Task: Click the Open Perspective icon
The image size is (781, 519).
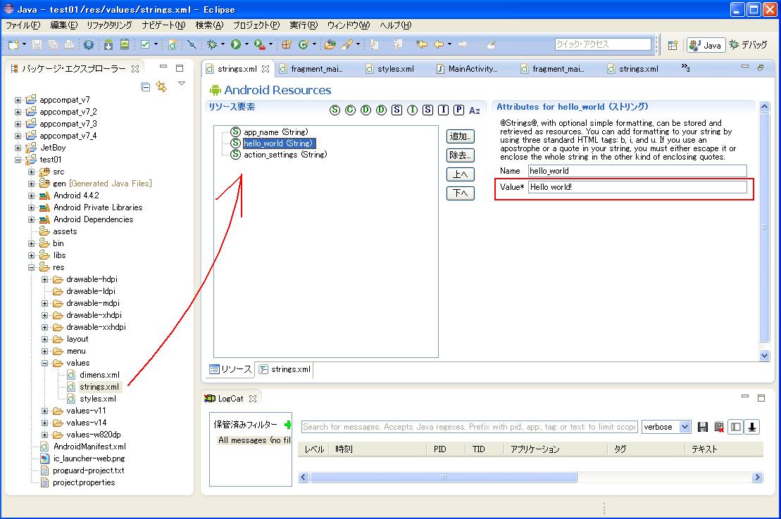Action: pos(673,45)
